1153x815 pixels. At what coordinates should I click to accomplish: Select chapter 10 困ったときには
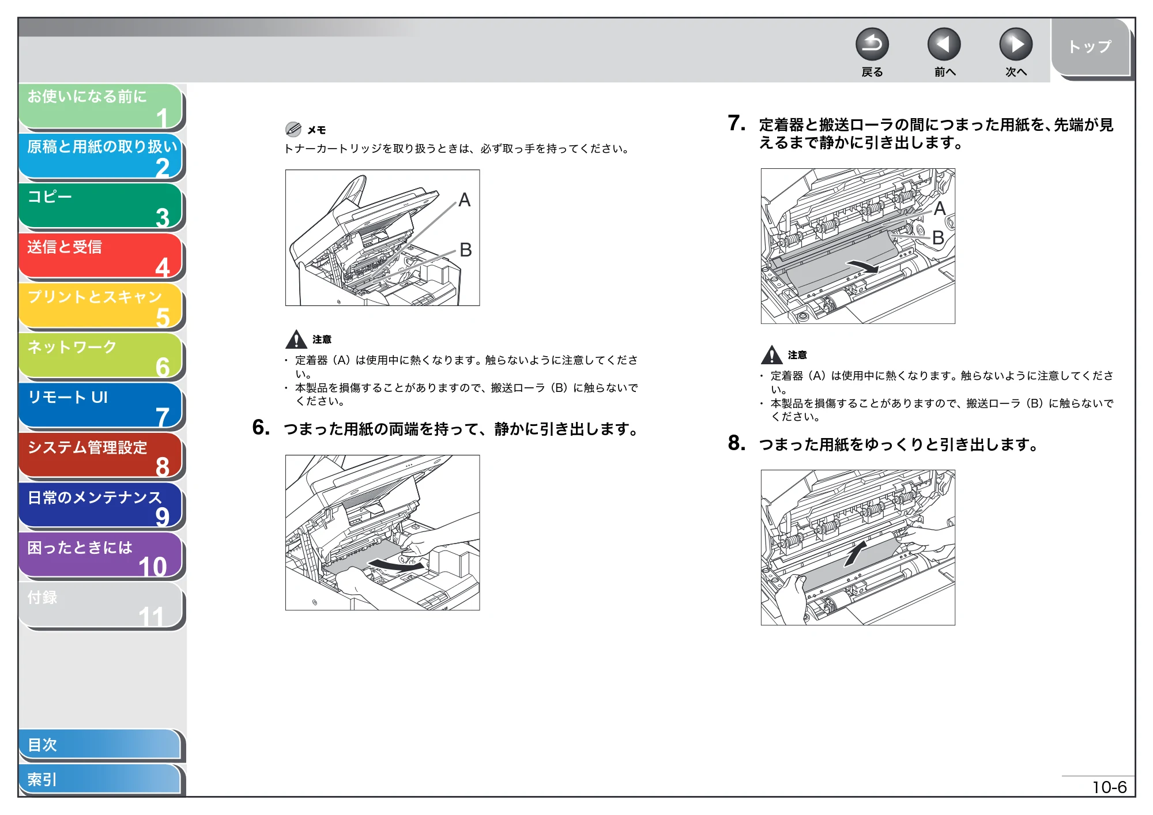pos(101,556)
